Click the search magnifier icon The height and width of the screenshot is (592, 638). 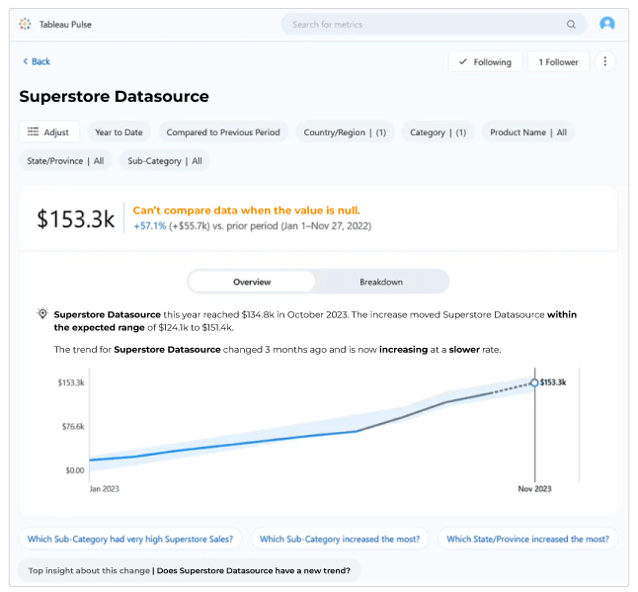(x=571, y=25)
